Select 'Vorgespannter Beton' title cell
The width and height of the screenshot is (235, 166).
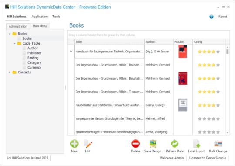coord(110,118)
